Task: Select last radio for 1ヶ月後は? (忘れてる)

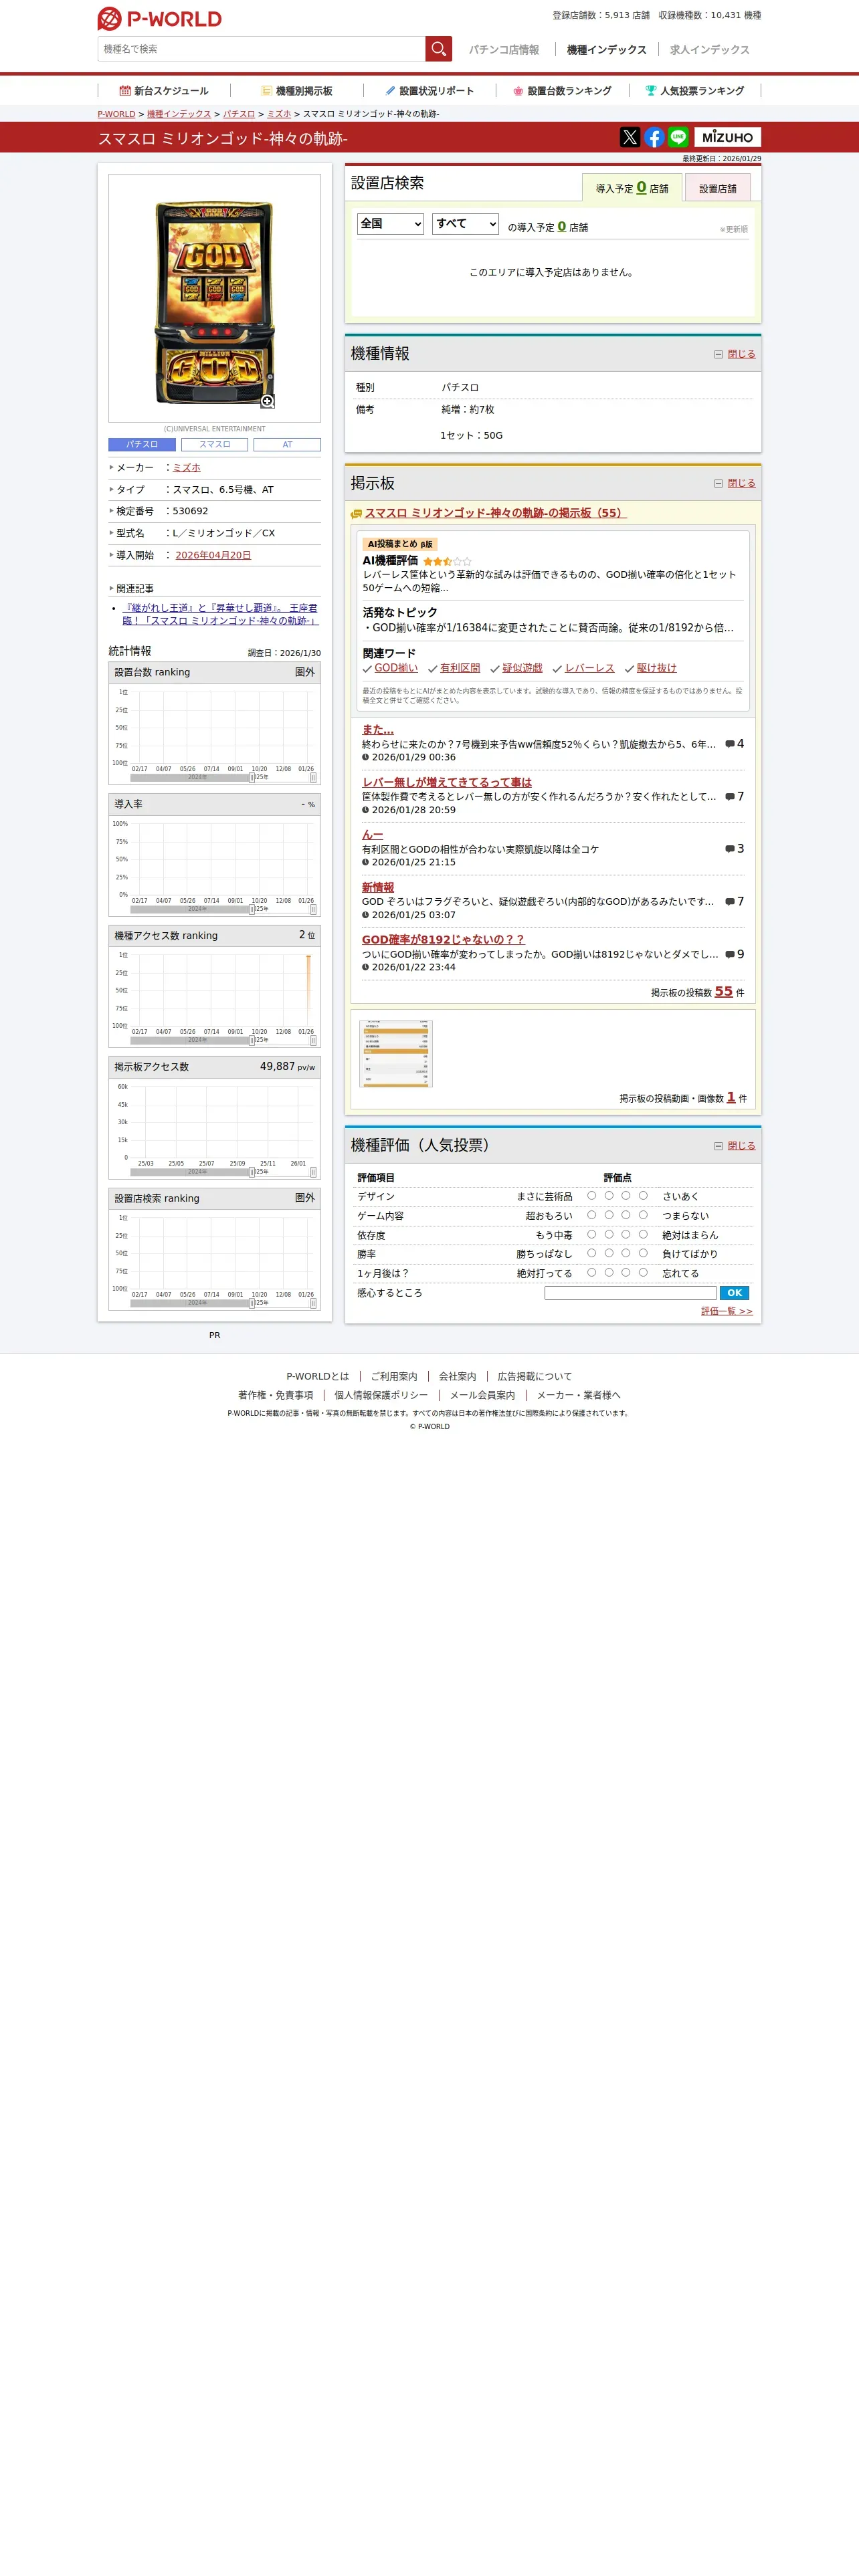Action: (x=643, y=1272)
